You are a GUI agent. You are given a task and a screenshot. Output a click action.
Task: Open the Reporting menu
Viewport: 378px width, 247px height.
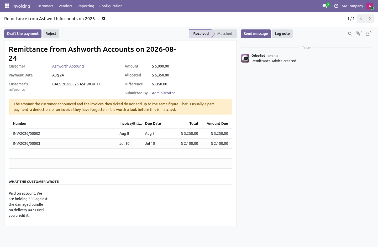click(x=86, y=6)
